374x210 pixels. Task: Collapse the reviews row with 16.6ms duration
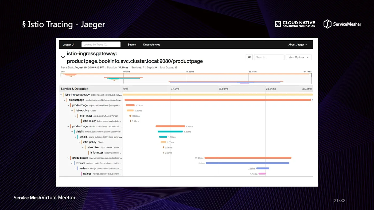72,163
